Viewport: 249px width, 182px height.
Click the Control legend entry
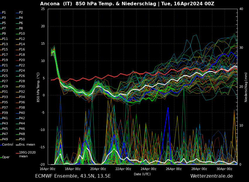(7, 144)
